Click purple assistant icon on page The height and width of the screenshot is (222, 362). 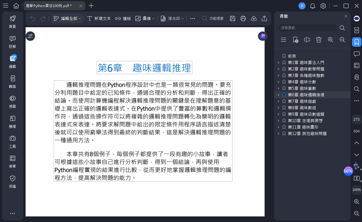[x=263, y=36]
